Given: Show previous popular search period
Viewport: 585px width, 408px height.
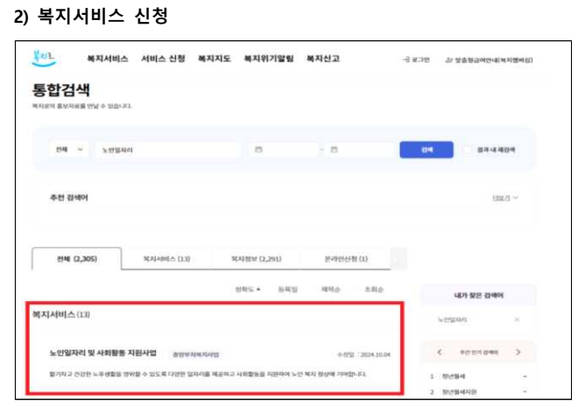Looking at the screenshot, I should [x=440, y=352].
